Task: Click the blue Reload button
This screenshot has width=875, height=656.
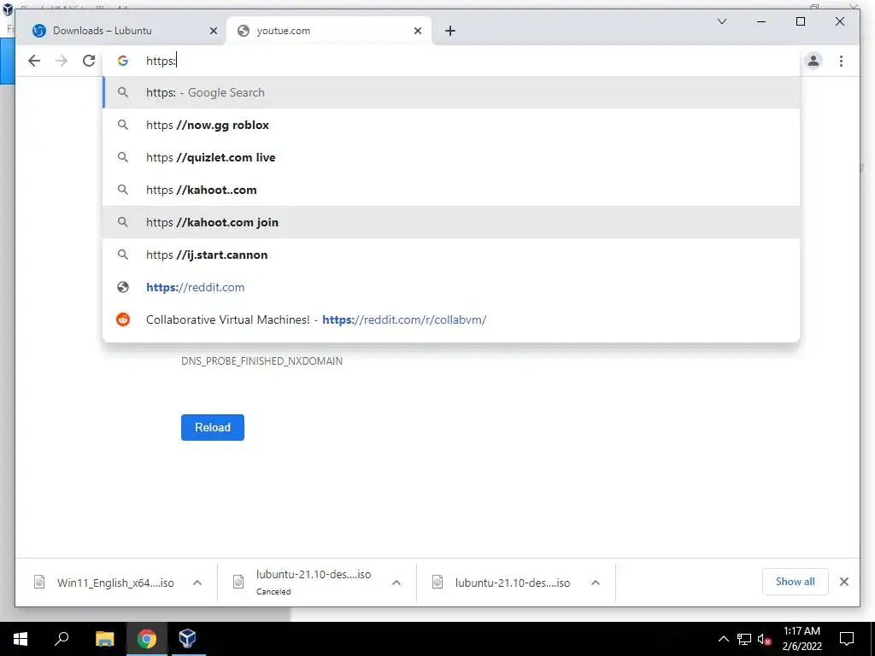Action: 213,427
